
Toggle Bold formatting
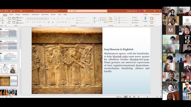(x=28, y=22)
